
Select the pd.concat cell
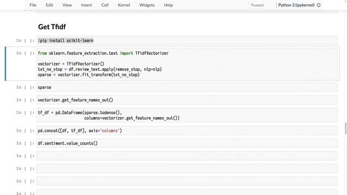187,131
